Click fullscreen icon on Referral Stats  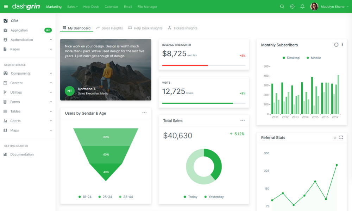[341, 138]
